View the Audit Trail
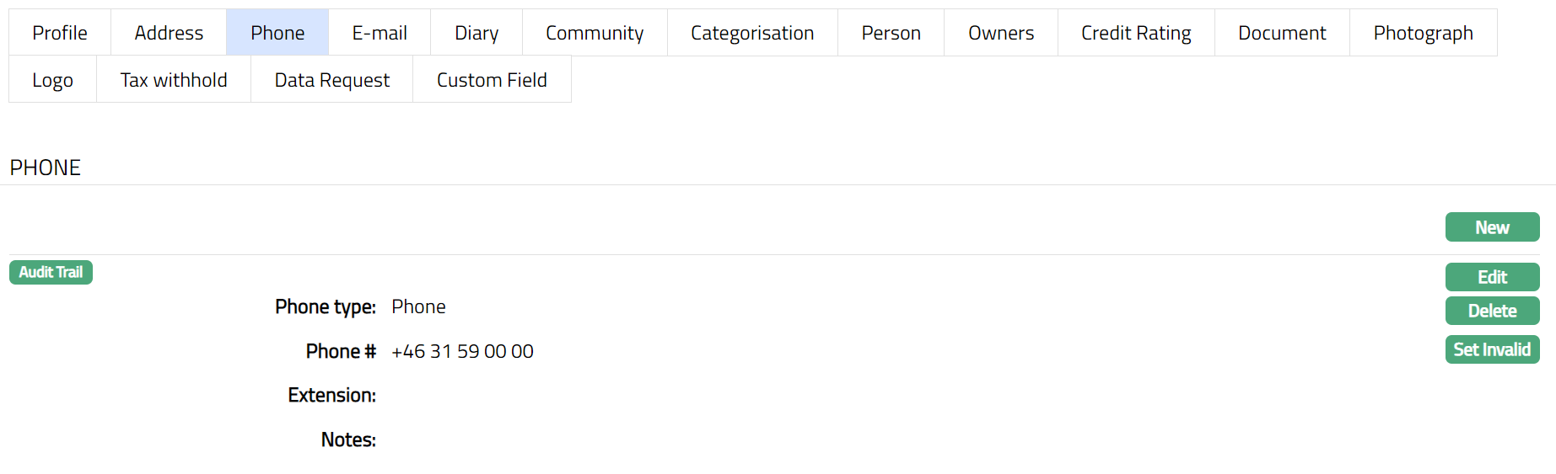The image size is (1556, 474). coord(51,272)
